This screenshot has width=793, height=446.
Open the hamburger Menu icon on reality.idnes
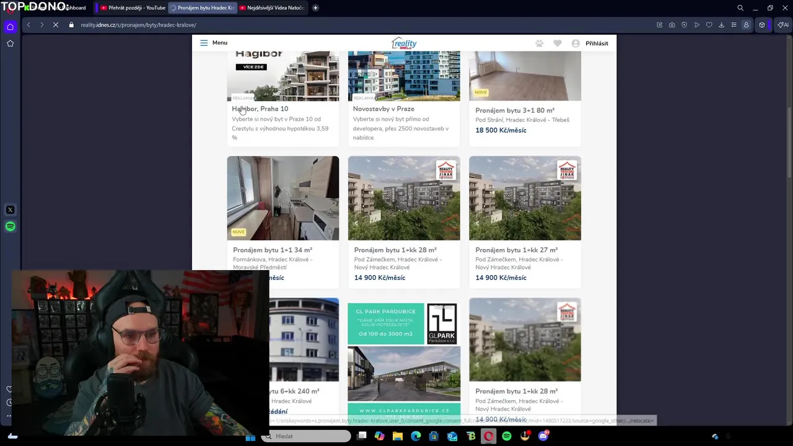(204, 43)
